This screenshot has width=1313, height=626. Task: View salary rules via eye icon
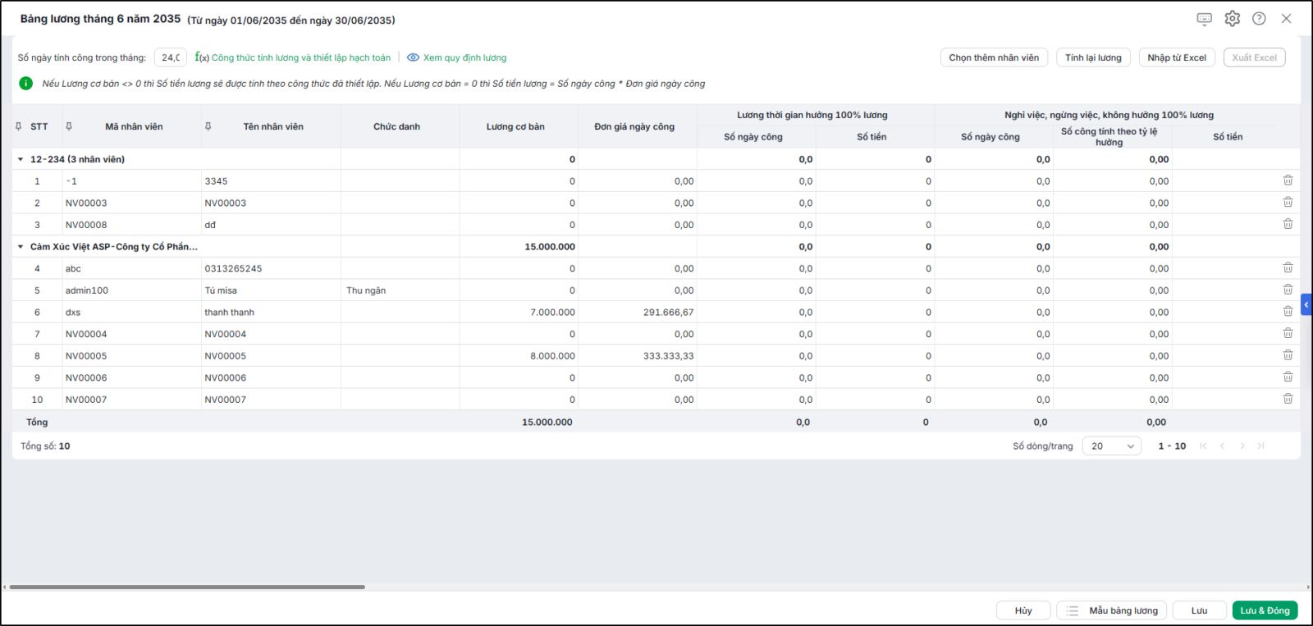pyautogui.click(x=413, y=57)
